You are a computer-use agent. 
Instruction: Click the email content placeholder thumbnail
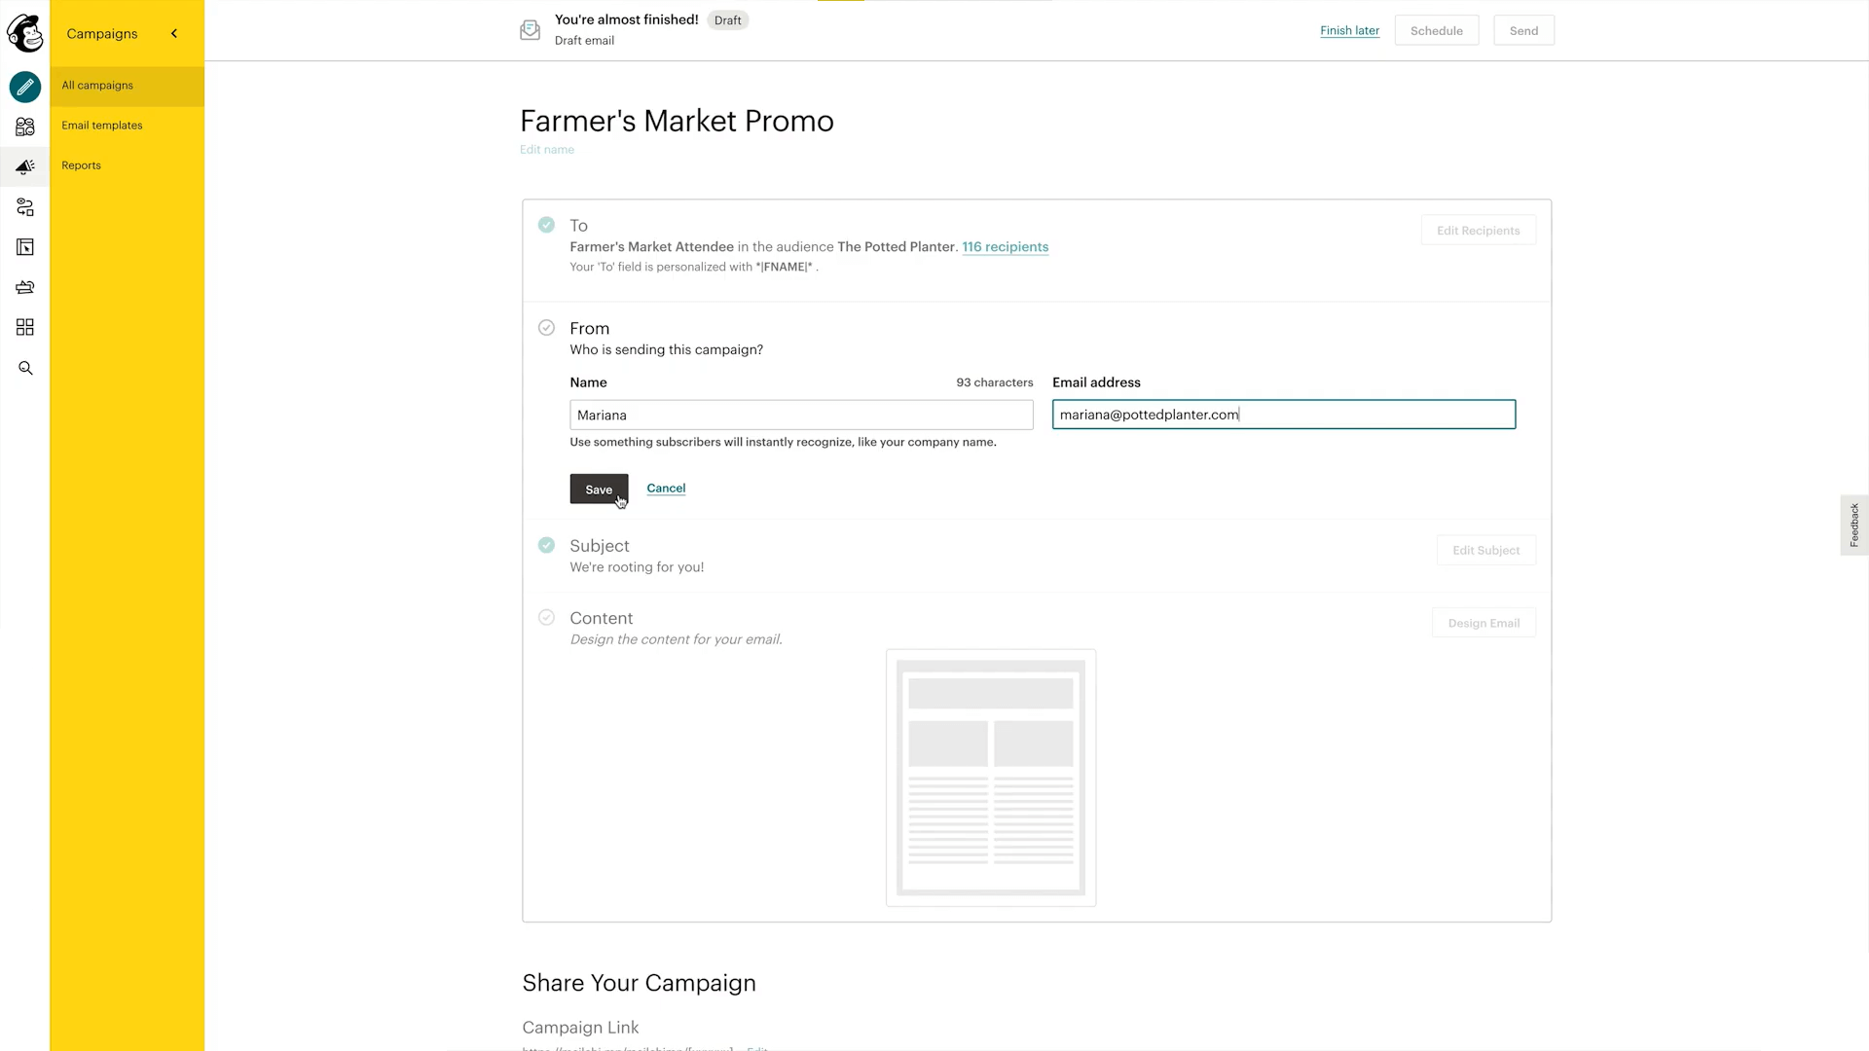991,778
